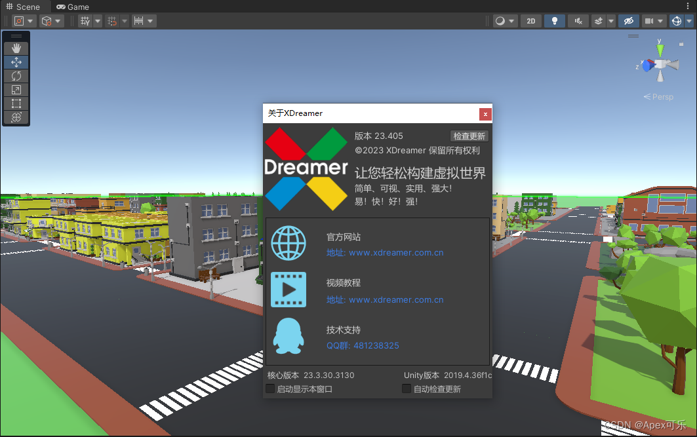Toggle scene lighting lightbulb button
Viewport: 697px width, 437px height.
[x=554, y=21]
